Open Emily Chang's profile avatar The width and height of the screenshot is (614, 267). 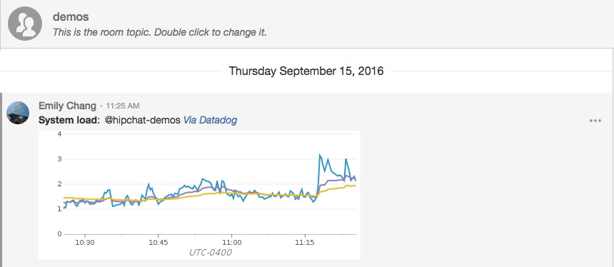tap(18, 113)
